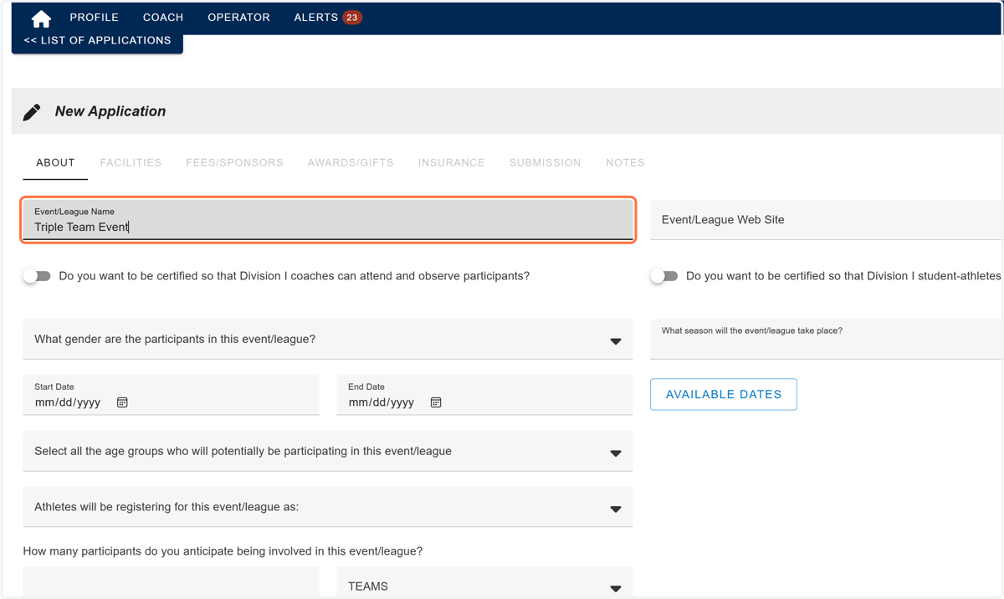Switch to the NOTES tab
The width and height of the screenshot is (1004, 599).
pos(625,163)
